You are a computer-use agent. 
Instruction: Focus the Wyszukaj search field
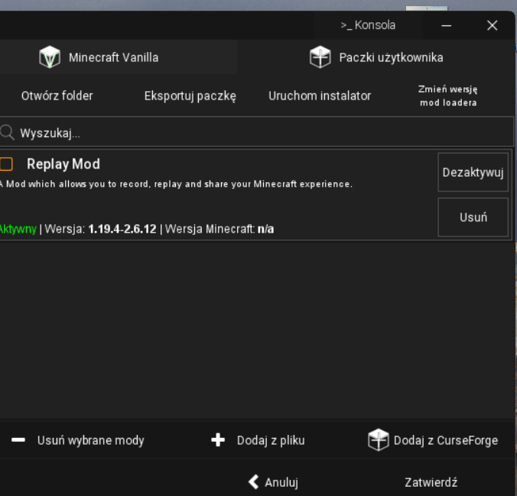click(260, 132)
